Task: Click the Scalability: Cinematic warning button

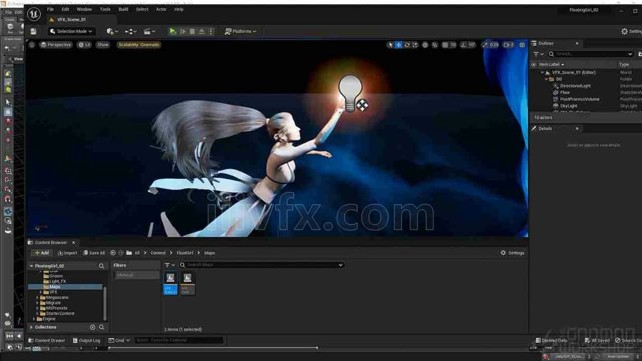Action: [x=139, y=45]
